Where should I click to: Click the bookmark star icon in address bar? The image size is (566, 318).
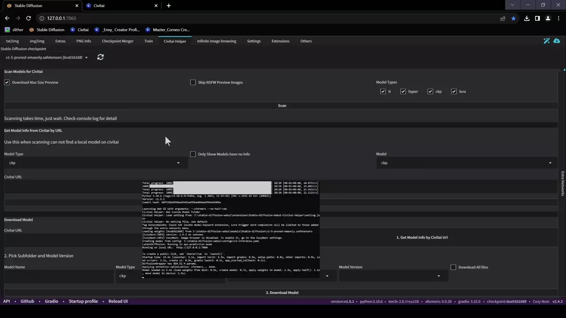(x=513, y=18)
